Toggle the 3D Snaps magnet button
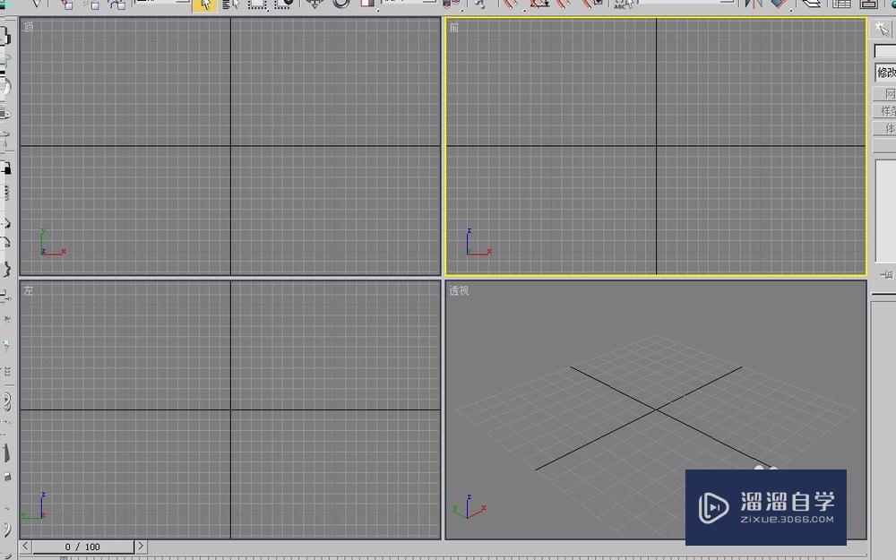This screenshot has width=896, height=560. pos(511,4)
